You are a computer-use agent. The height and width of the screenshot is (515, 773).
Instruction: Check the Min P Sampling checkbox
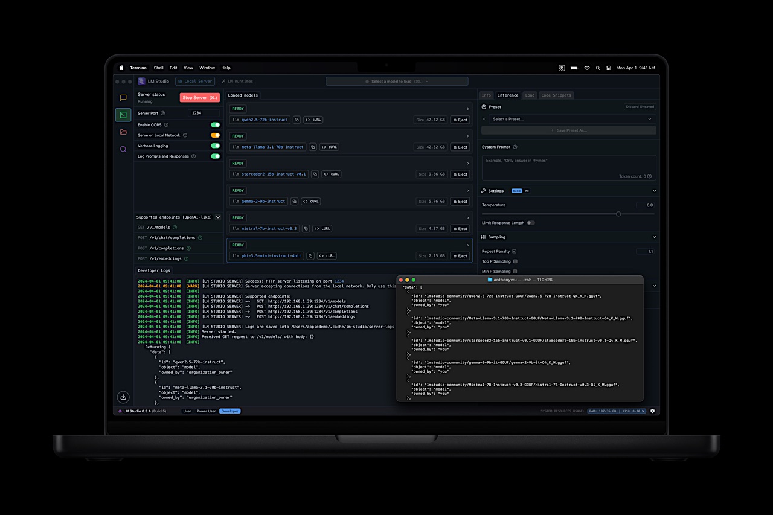(x=515, y=272)
